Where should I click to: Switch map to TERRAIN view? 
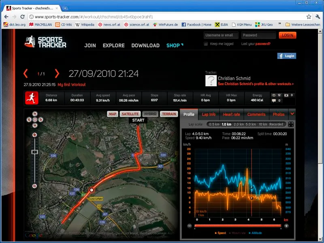click(169, 114)
